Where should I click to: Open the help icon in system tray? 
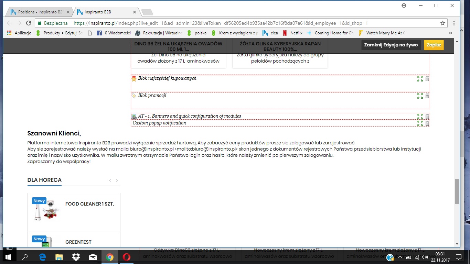pyautogui.click(x=390, y=257)
